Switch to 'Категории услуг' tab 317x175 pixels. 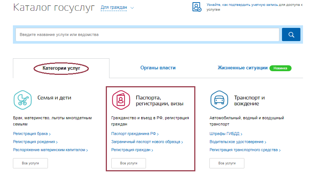tap(61, 68)
